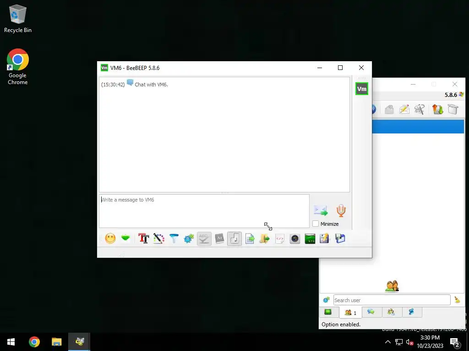
Task: Open file transfers up-down arrows icon
Action: (x=437, y=109)
